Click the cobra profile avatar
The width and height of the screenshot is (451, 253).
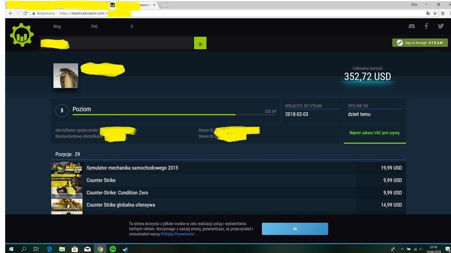pyautogui.click(x=66, y=76)
